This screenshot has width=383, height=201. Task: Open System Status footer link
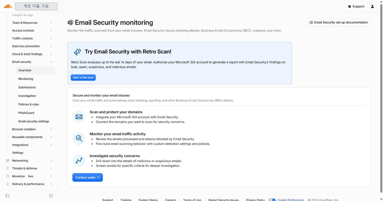click(148, 200)
